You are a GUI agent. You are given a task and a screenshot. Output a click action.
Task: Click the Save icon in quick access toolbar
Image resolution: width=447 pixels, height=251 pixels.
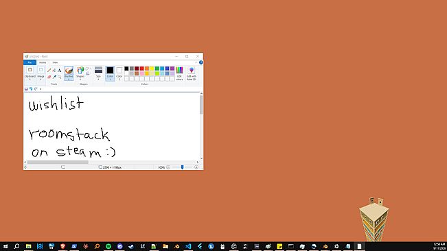[x=26, y=89]
